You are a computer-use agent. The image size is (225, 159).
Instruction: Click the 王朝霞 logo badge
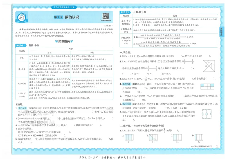(21, 17)
